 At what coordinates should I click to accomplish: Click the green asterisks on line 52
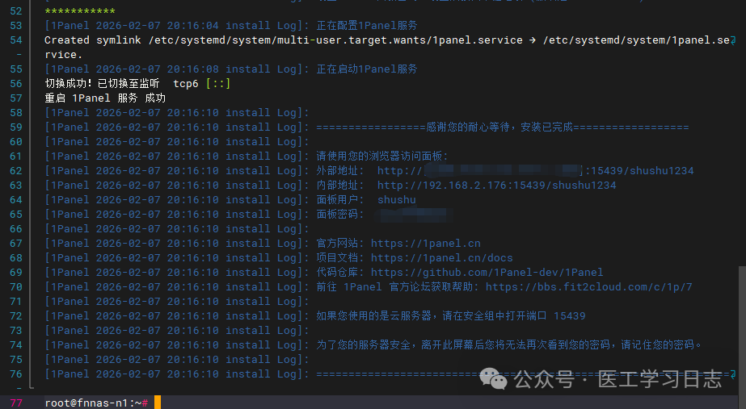80,11
